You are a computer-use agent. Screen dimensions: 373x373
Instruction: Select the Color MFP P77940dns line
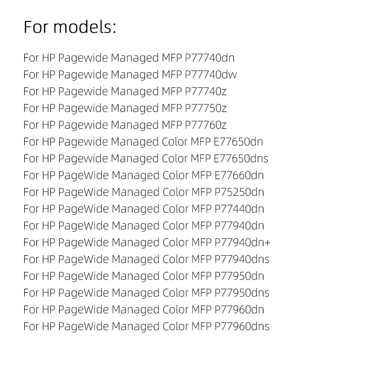[146, 260]
